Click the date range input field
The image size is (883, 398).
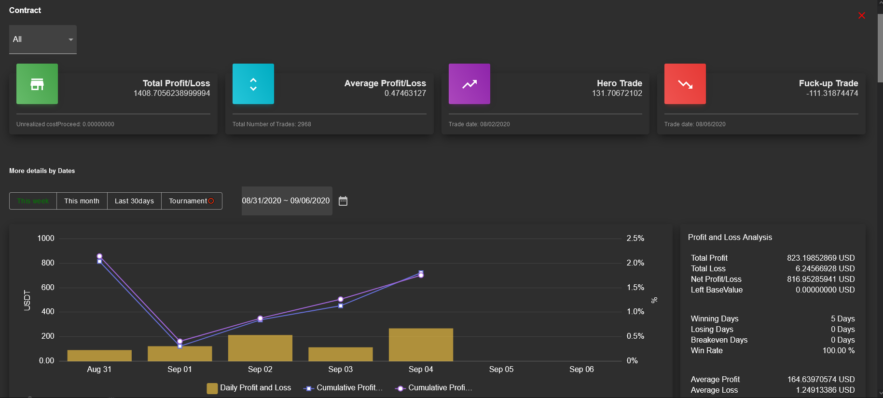click(287, 201)
